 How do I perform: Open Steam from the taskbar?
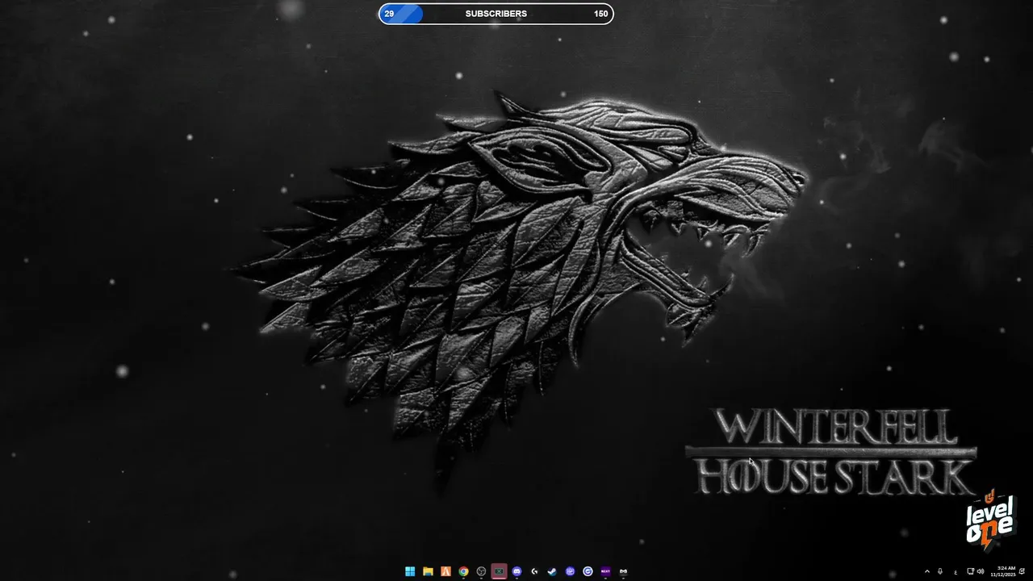pyautogui.click(x=552, y=571)
